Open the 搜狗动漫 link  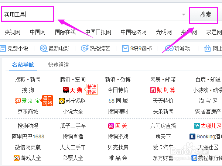pos(28,126)
